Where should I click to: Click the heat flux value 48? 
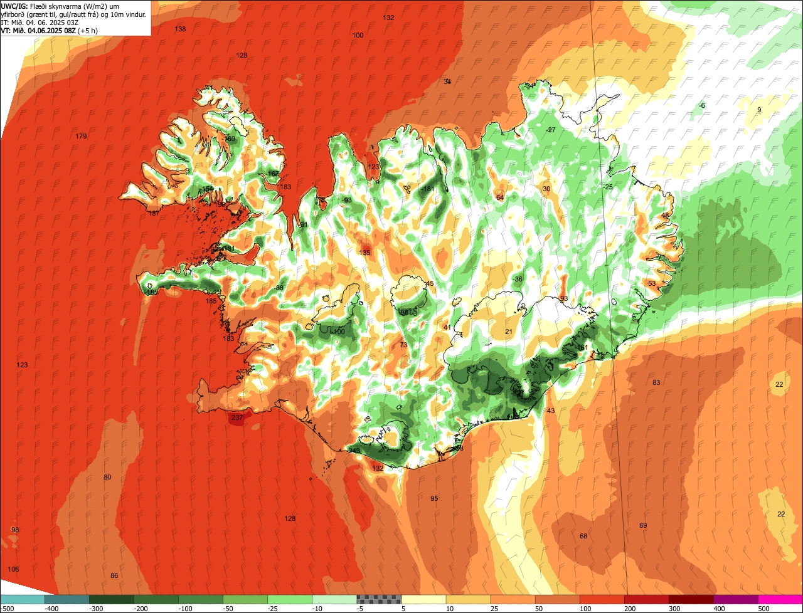[x=665, y=216]
